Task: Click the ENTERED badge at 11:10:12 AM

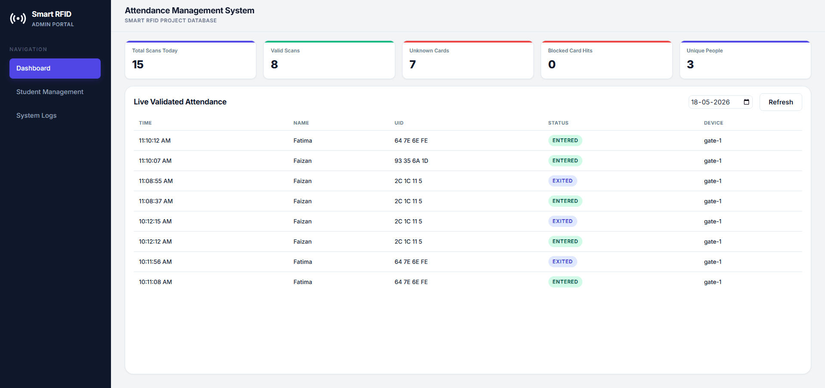Action: tap(565, 141)
